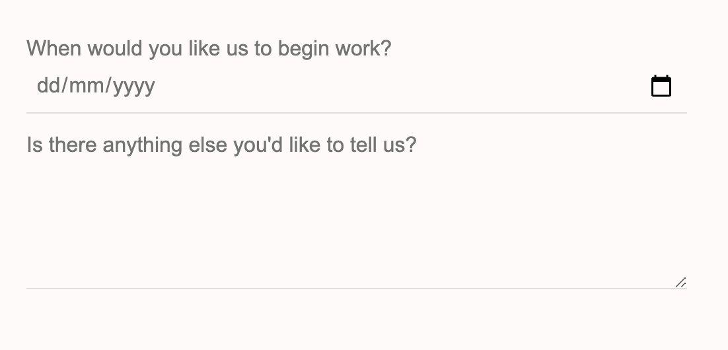This screenshot has height=350, width=728.
Task: Select the yyyy year segment
Action: tap(134, 87)
